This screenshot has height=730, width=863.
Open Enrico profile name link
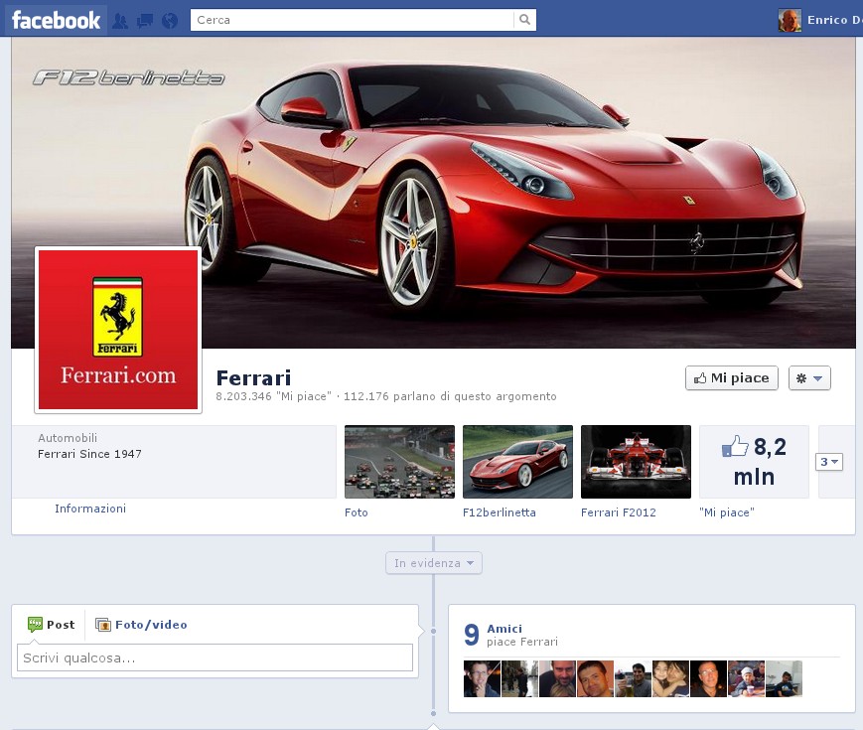[x=834, y=20]
